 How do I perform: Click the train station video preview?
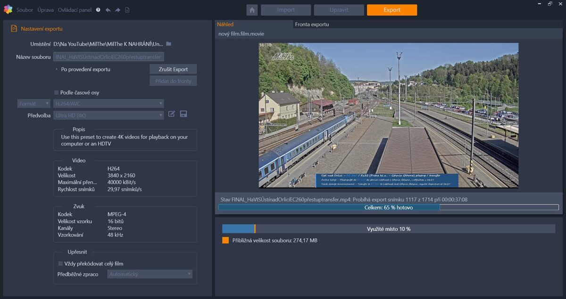click(x=389, y=115)
